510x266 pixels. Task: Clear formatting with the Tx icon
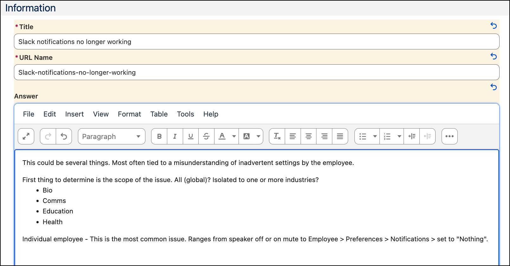click(x=277, y=136)
